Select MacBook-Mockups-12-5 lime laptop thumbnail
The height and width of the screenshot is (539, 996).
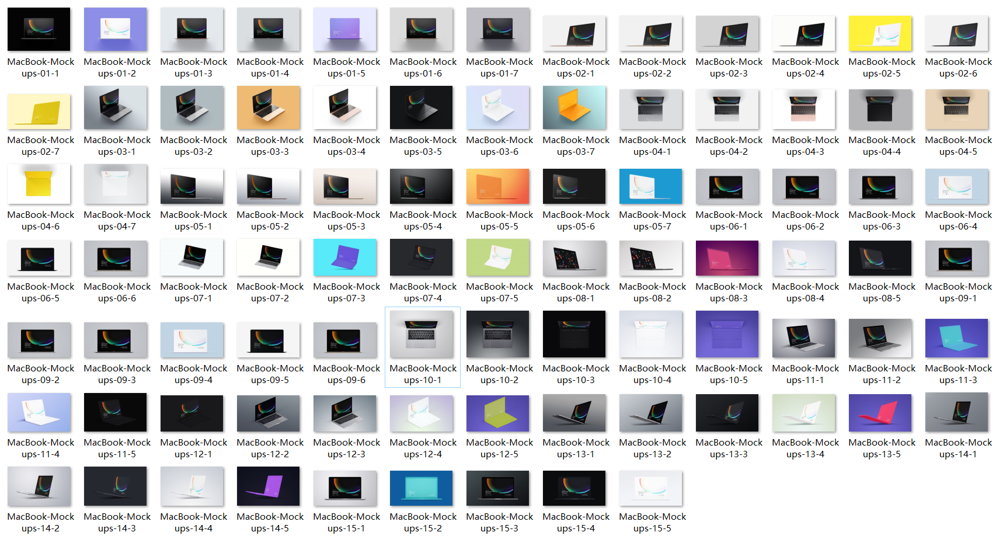498,413
